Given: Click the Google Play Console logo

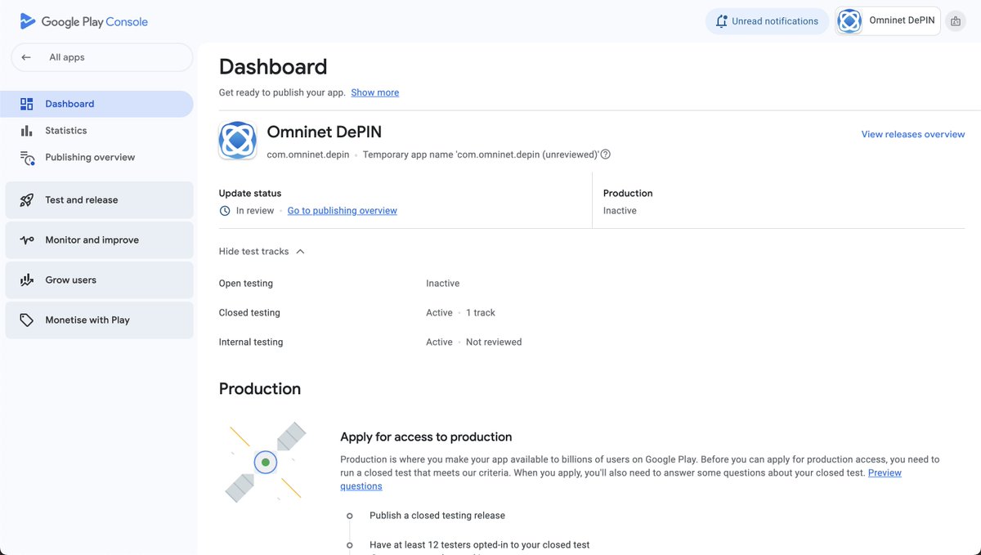Looking at the screenshot, I should click(x=84, y=21).
